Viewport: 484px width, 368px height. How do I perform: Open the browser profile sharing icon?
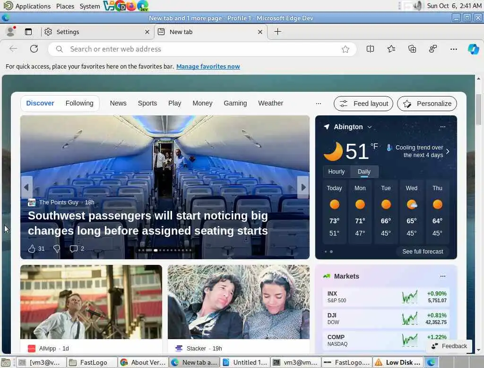click(x=433, y=49)
